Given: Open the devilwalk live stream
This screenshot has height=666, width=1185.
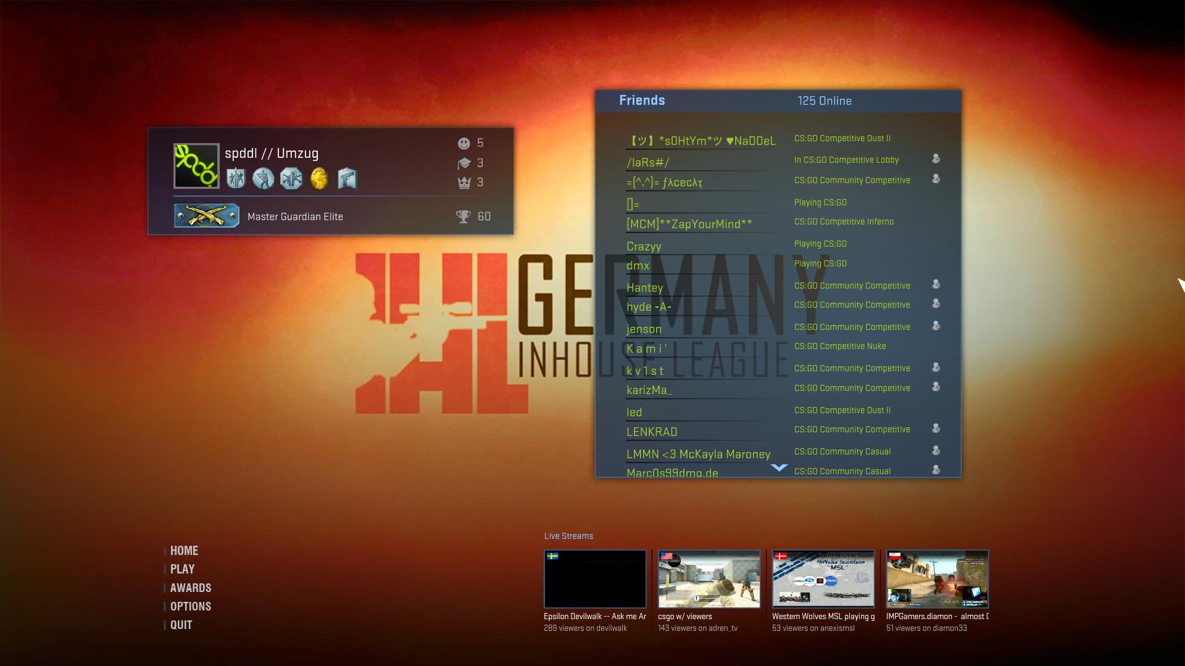Looking at the screenshot, I should (594, 579).
